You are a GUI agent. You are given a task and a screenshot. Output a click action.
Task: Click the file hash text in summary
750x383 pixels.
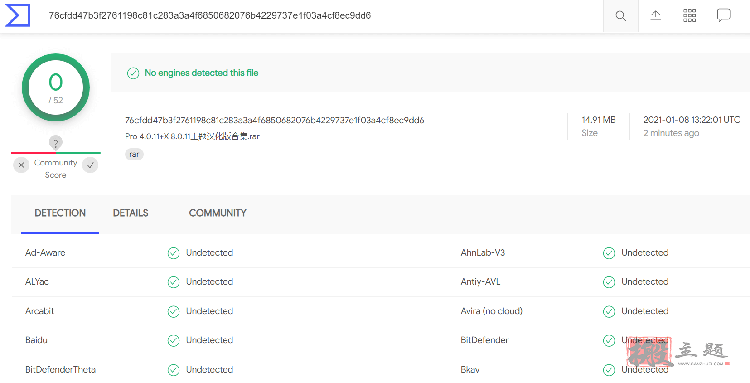click(x=275, y=120)
